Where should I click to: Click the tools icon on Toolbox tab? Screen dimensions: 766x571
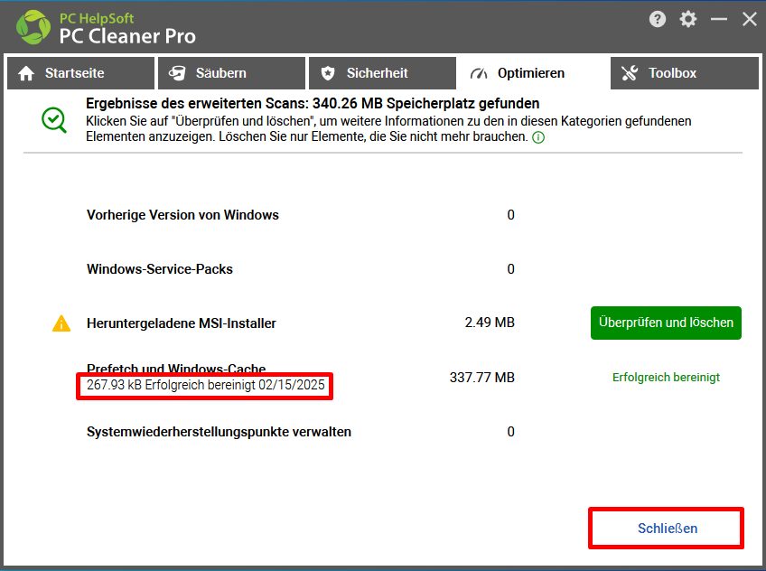[630, 73]
